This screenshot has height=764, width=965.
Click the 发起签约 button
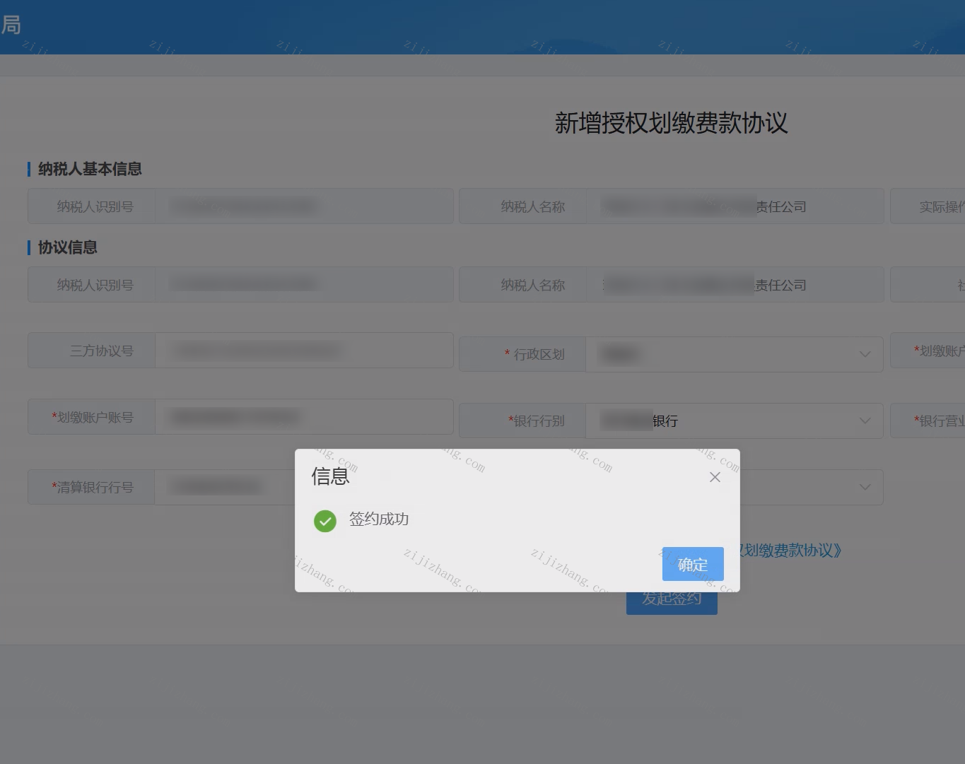click(x=672, y=599)
